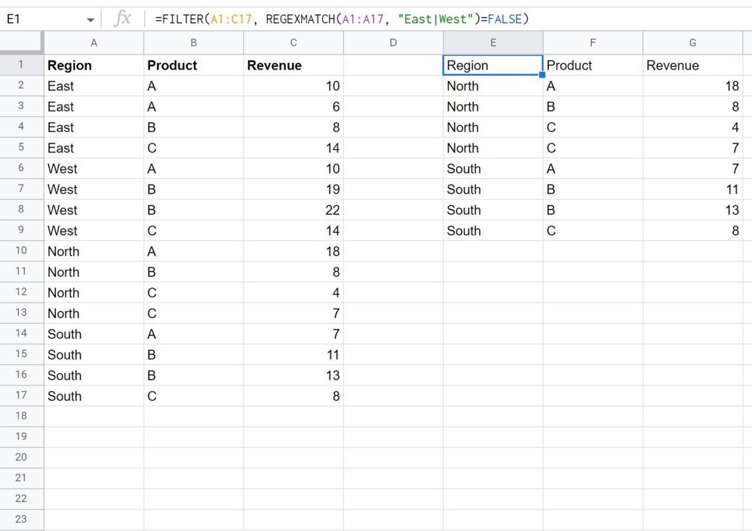The image size is (752, 531).
Task: Click cell F9 with product C
Action: [593, 230]
